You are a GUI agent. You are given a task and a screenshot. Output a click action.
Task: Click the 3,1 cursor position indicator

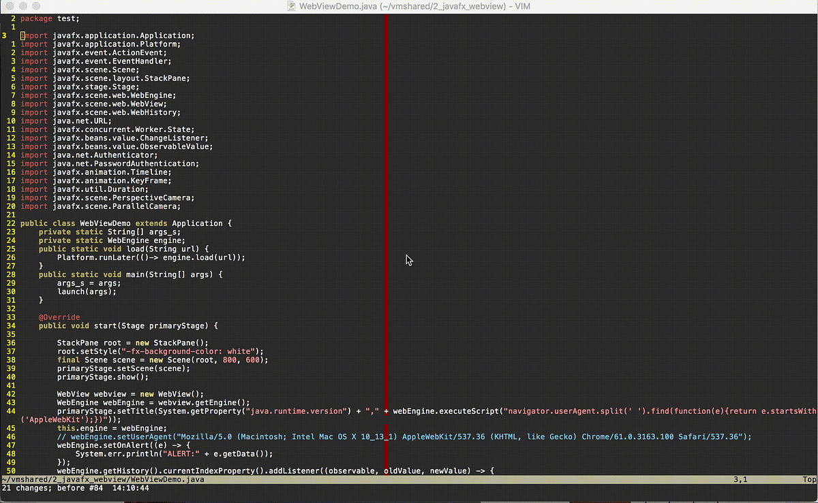tap(740, 479)
